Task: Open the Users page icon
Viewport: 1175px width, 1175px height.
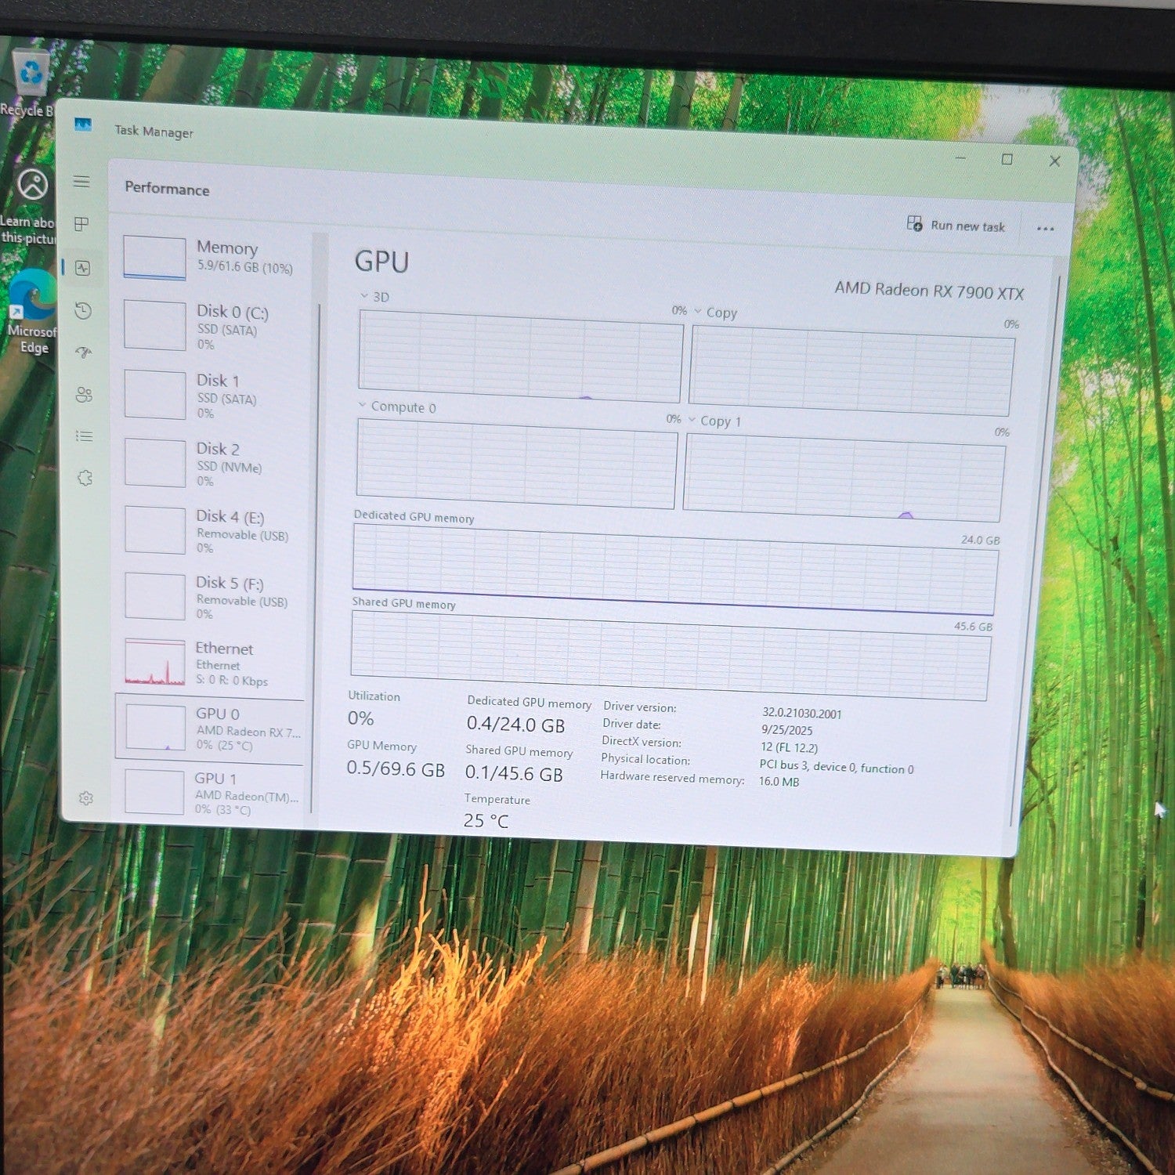Action: [x=84, y=395]
